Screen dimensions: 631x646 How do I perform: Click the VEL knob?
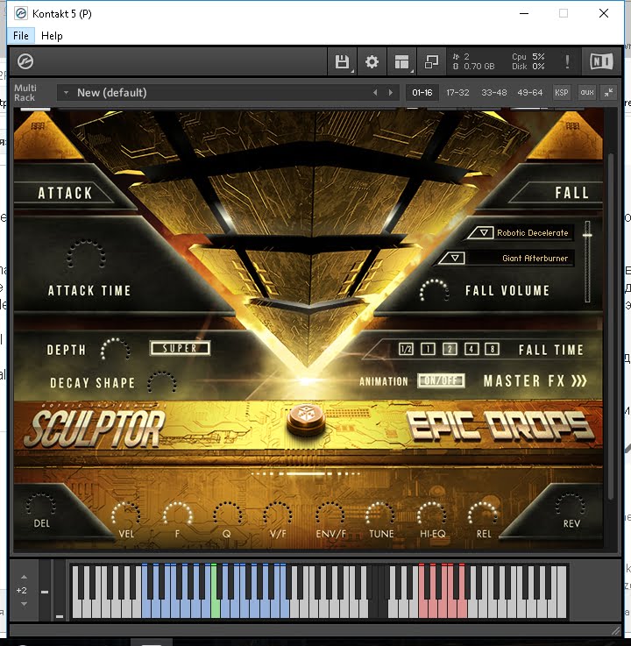(x=125, y=515)
